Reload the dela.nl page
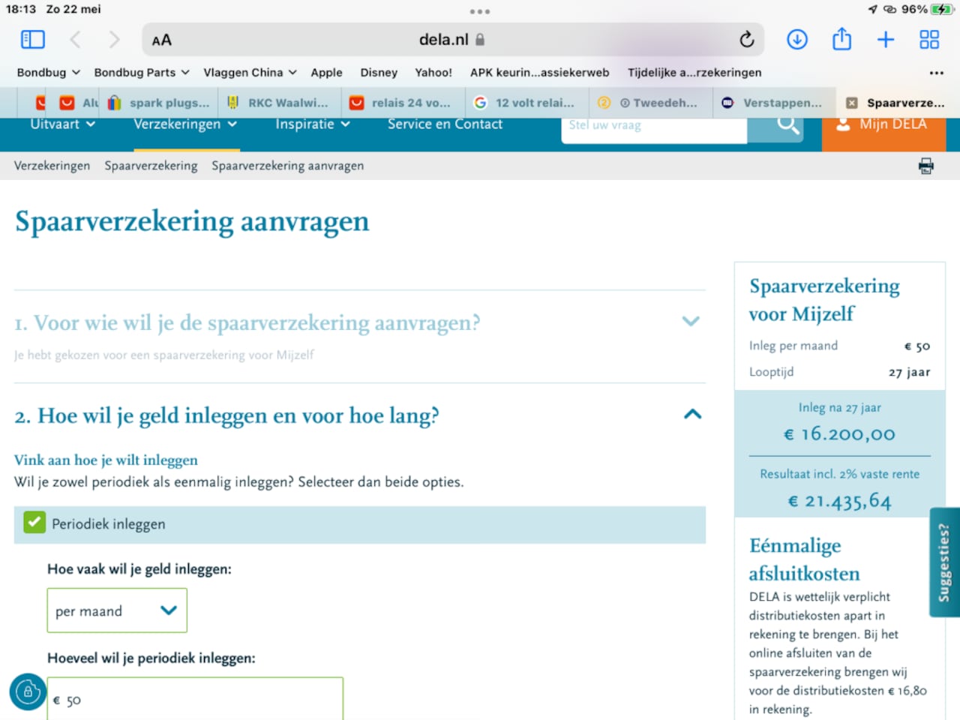Screen dimensions: 960x720 [x=746, y=40]
